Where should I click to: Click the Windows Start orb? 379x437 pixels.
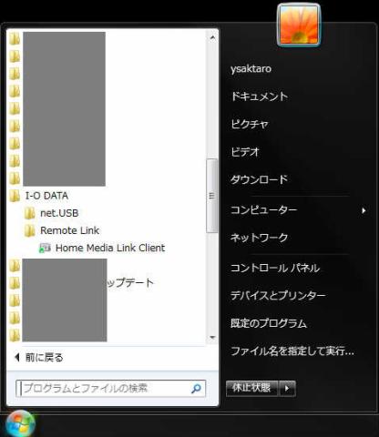pos(20,424)
